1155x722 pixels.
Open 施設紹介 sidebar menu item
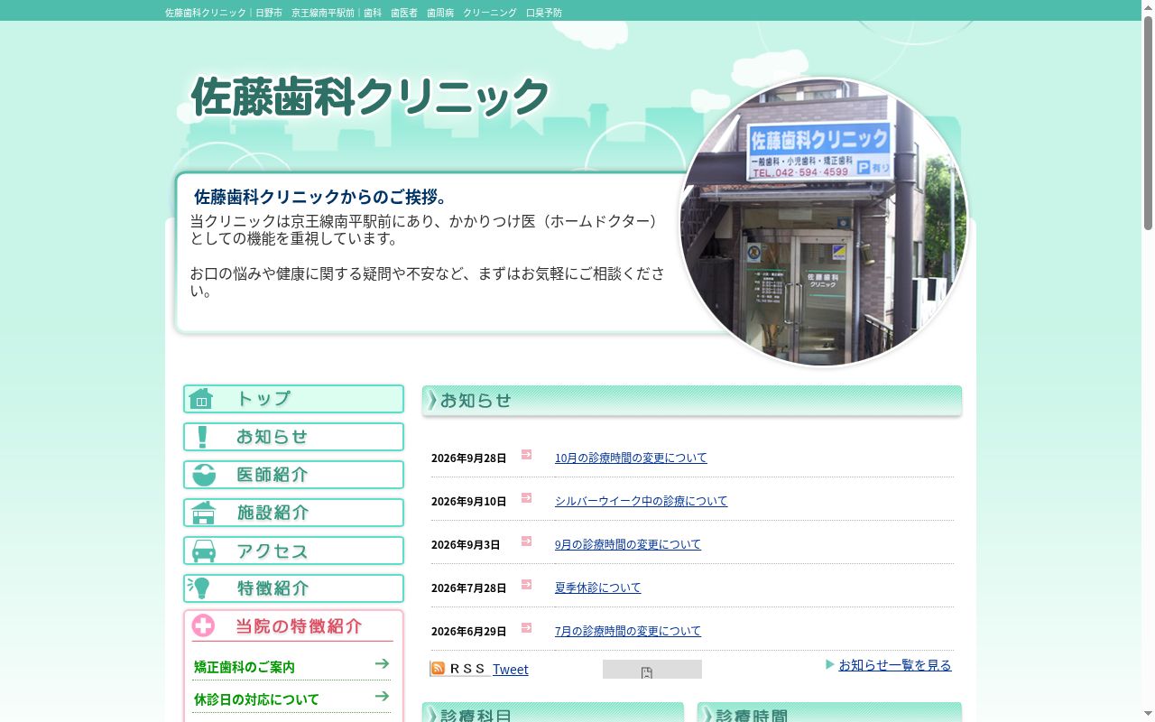point(293,513)
